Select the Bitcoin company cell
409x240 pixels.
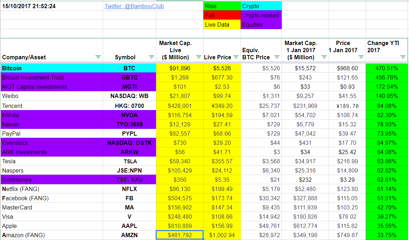[52, 68]
